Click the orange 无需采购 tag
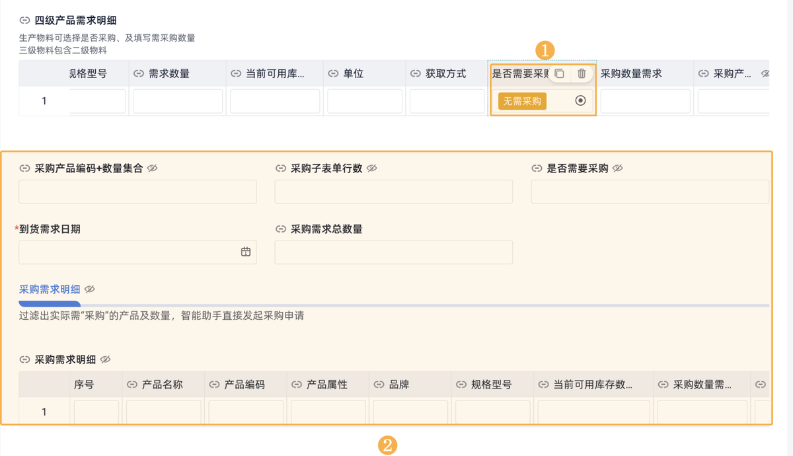 [x=522, y=101]
